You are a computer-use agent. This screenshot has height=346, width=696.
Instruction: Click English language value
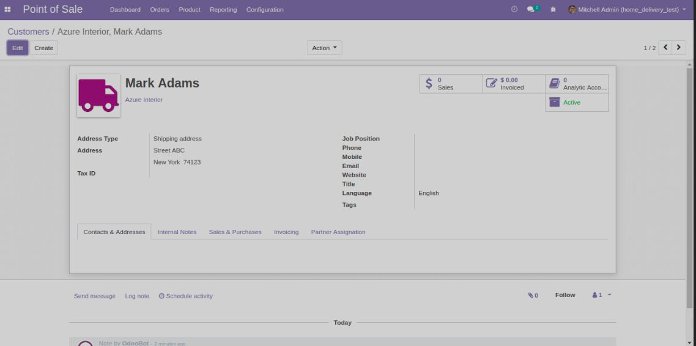click(429, 193)
